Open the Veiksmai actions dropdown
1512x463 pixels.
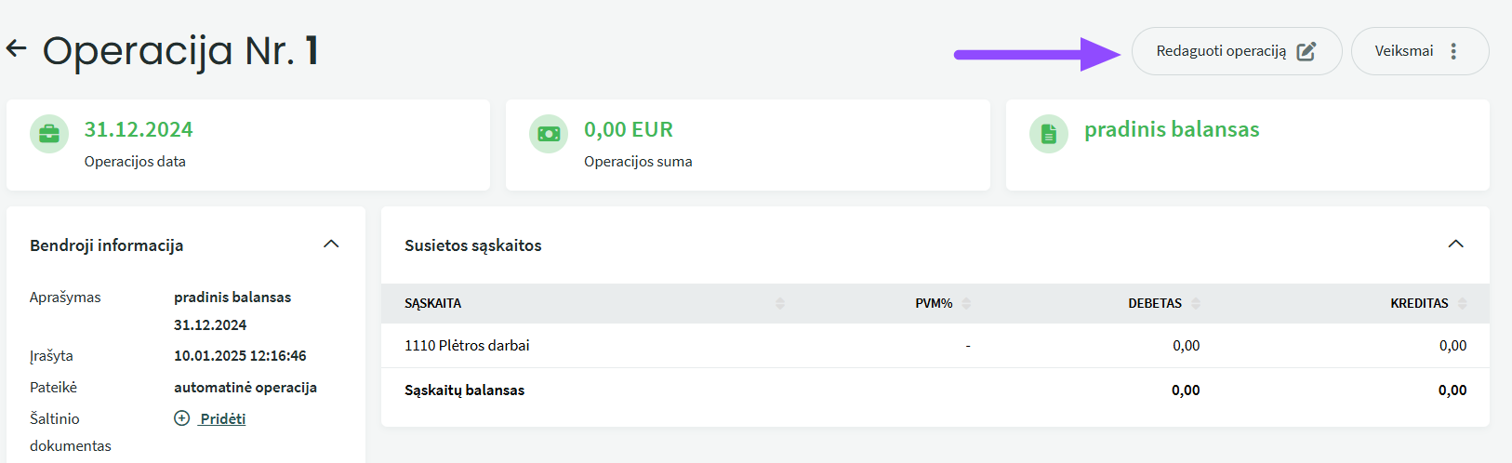1420,51
